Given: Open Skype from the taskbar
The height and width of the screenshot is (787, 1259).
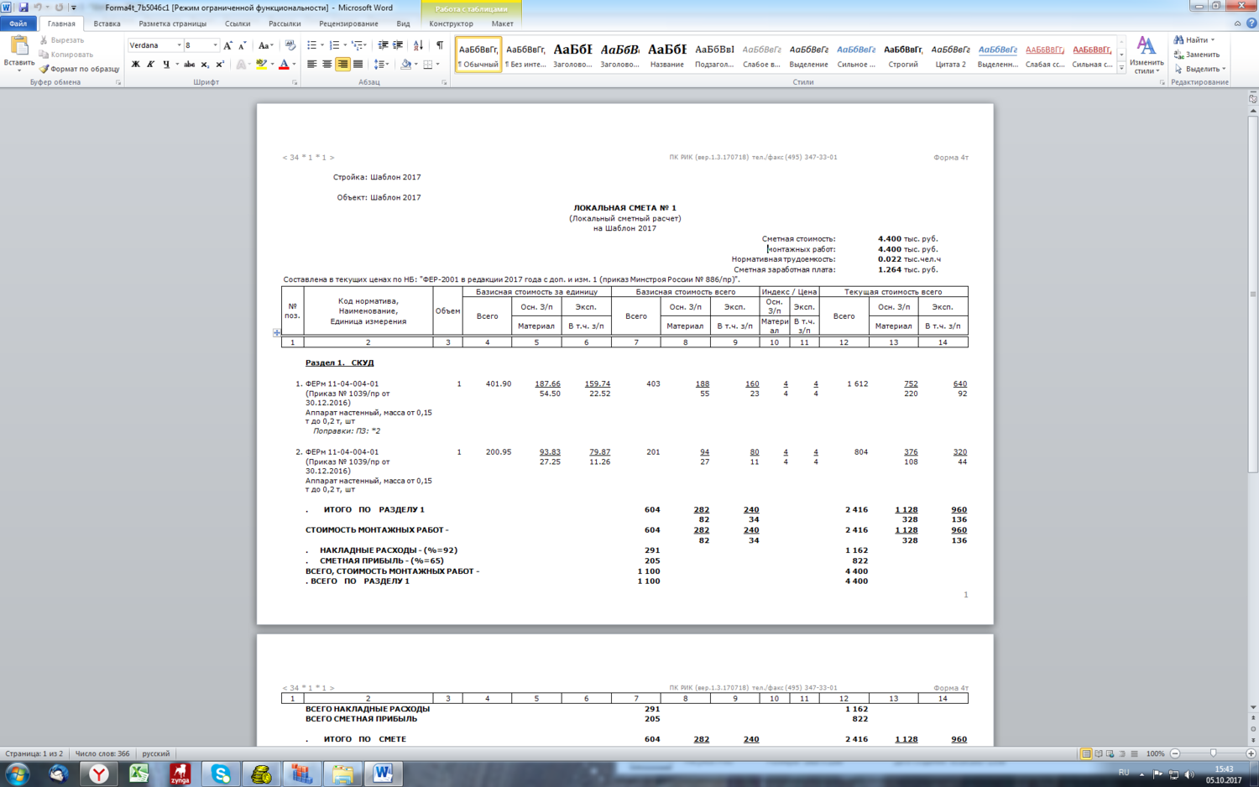Looking at the screenshot, I should coord(221,774).
